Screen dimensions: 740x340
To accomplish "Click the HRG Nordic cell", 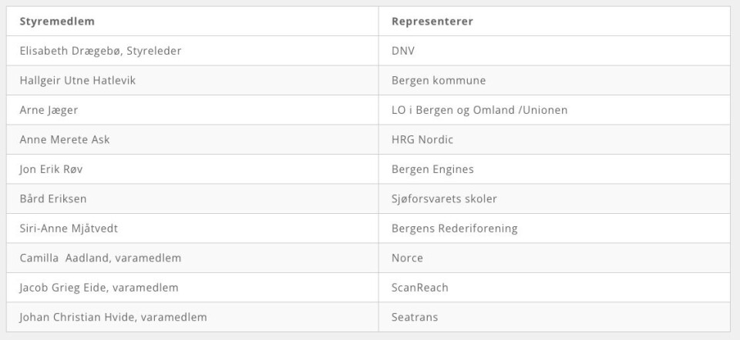I will click(x=424, y=140).
